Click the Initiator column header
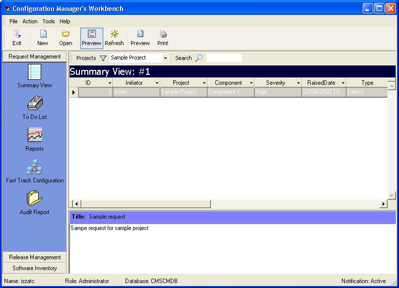The height and width of the screenshot is (288, 399). [136, 83]
